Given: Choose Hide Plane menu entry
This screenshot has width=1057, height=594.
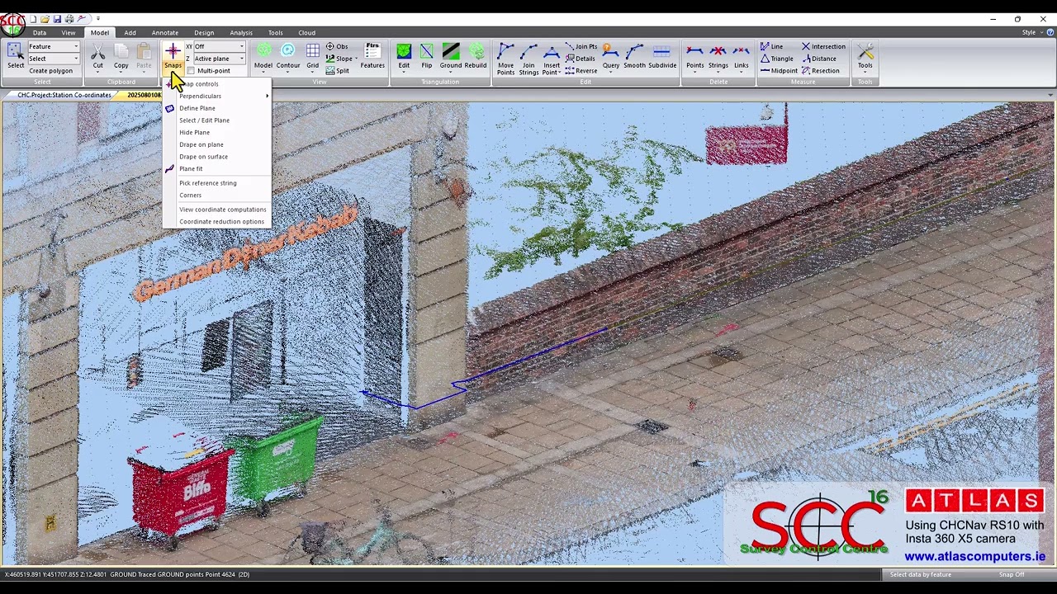Looking at the screenshot, I should pyautogui.click(x=216, y=132).
